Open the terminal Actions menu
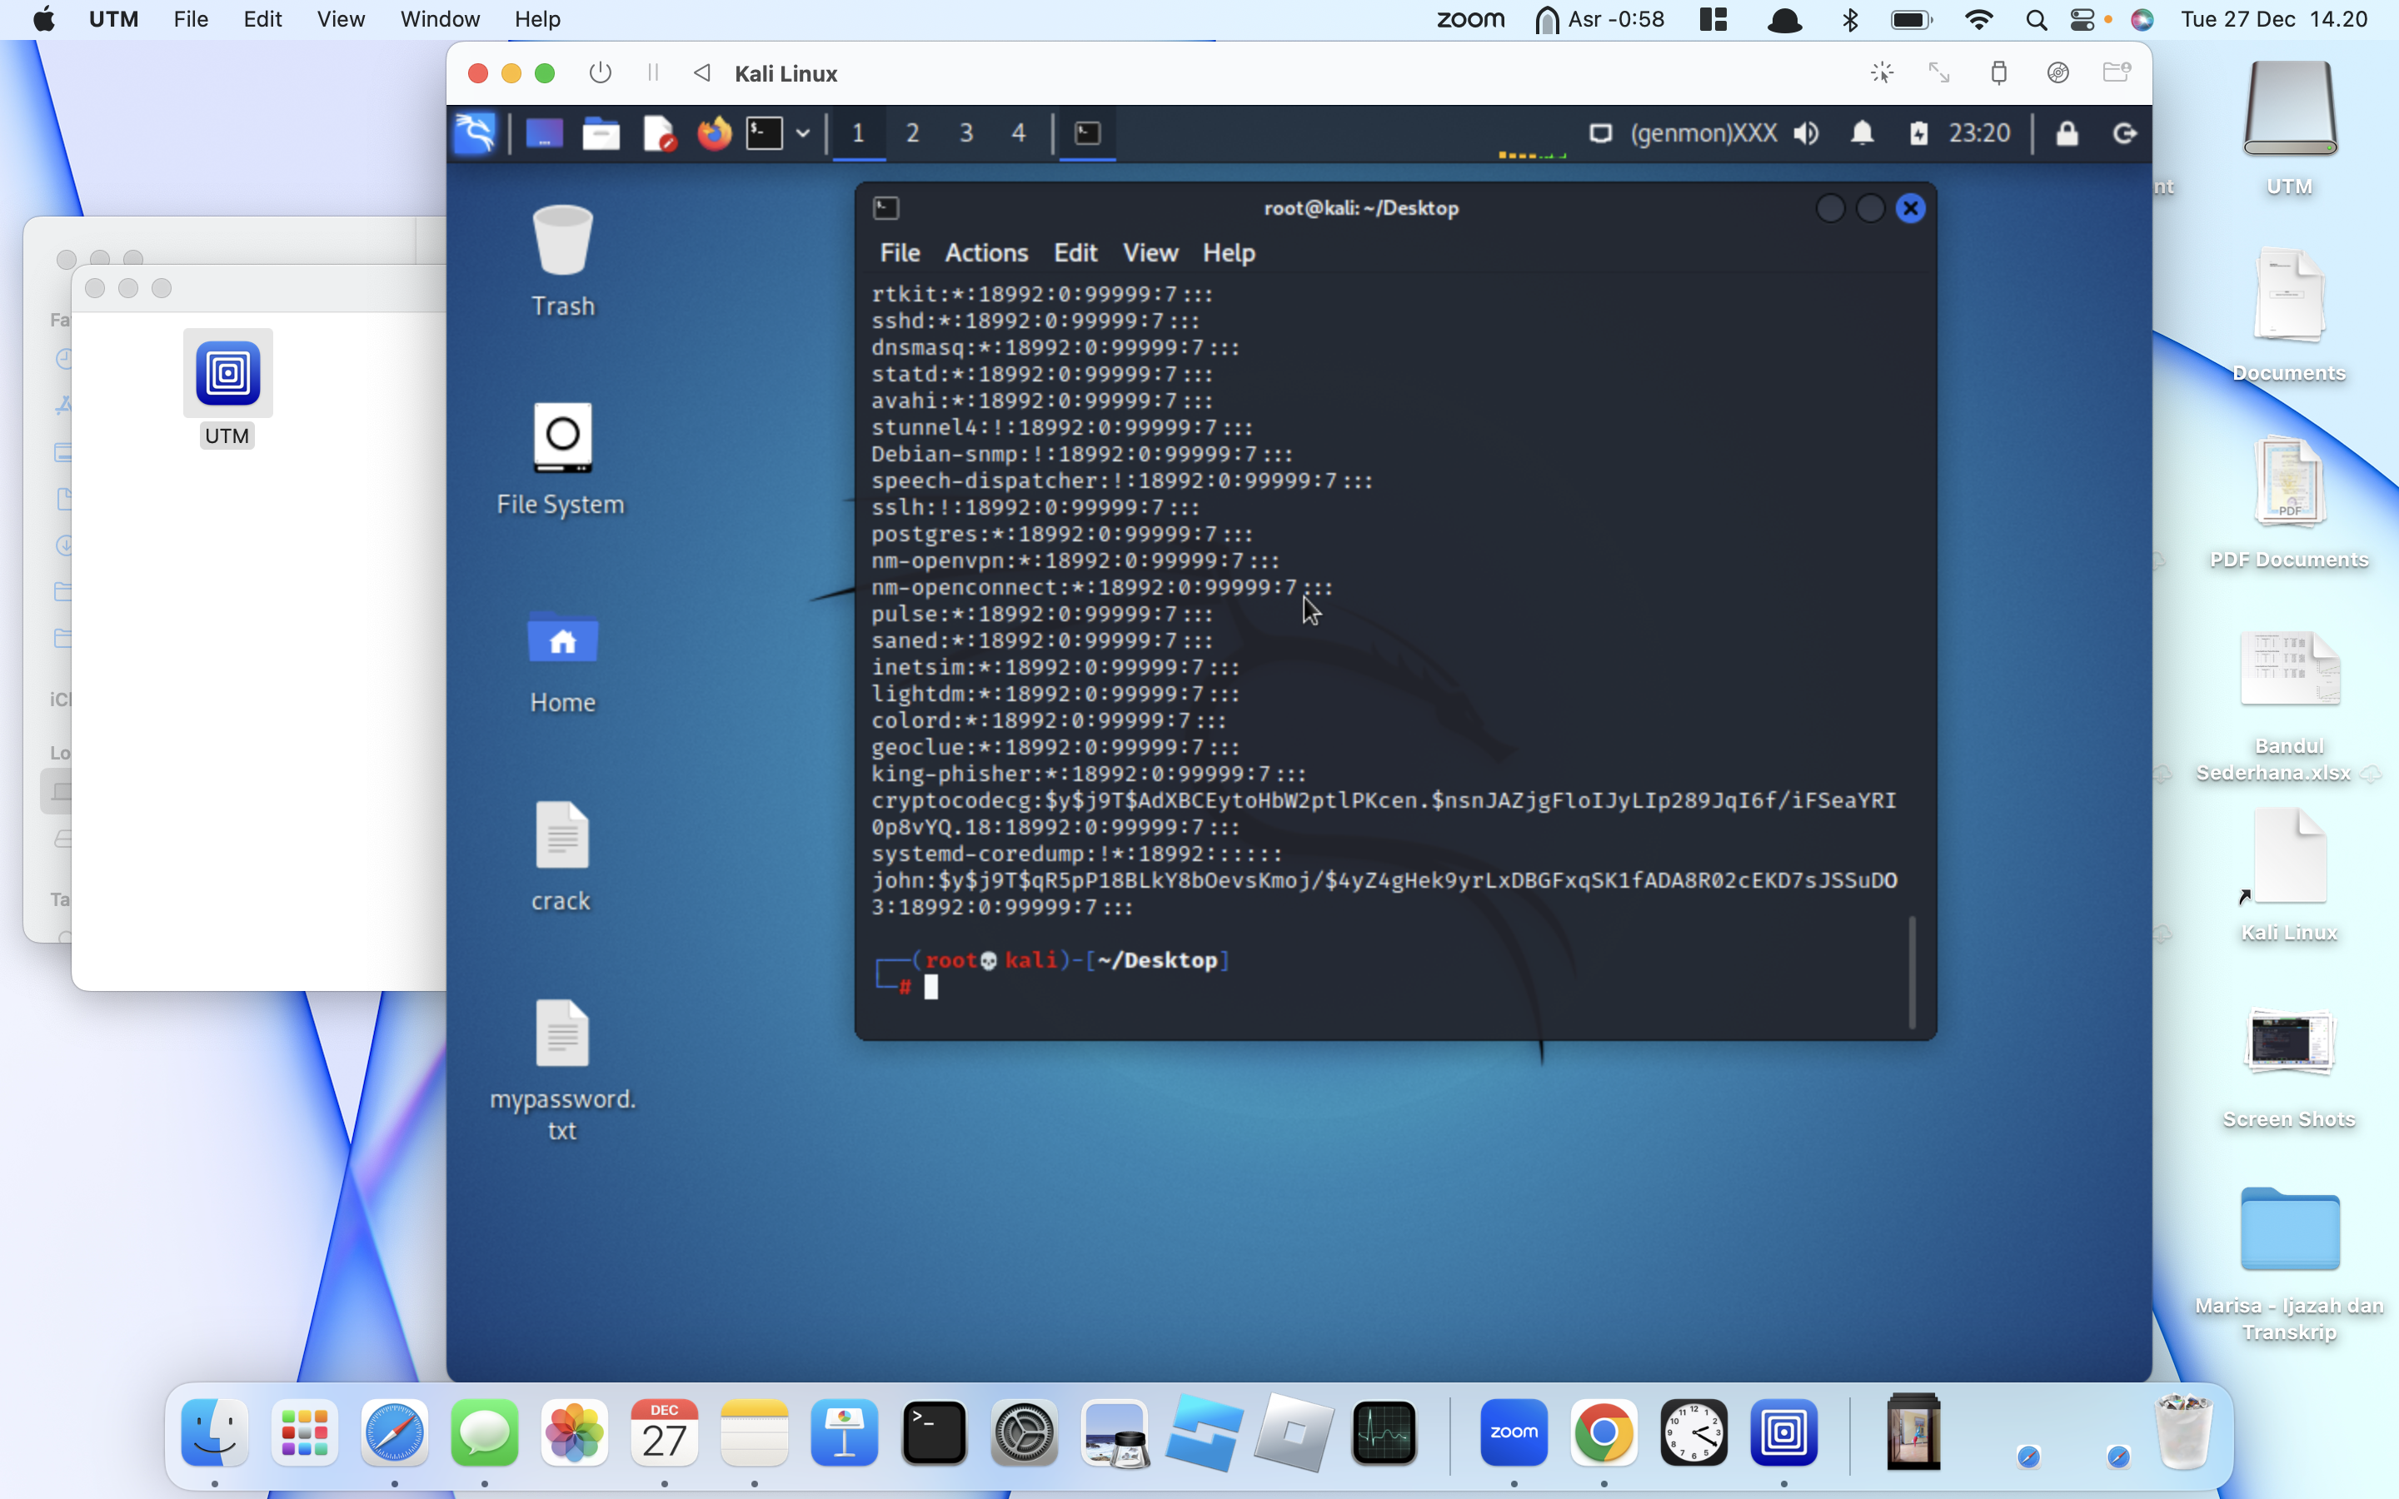This screenshot has height=1499, width=2399. point(985,252)
